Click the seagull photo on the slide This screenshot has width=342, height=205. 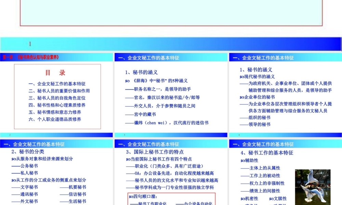[313, 187]
